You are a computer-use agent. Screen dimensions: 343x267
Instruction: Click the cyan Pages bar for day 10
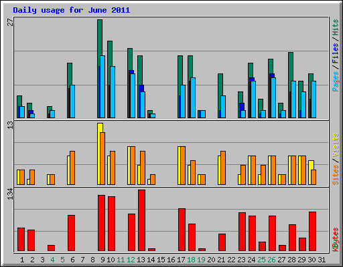(113, 92)
